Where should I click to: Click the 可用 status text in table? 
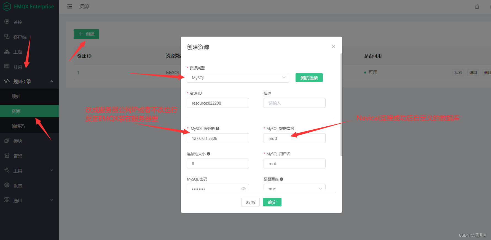pos(373,72)
